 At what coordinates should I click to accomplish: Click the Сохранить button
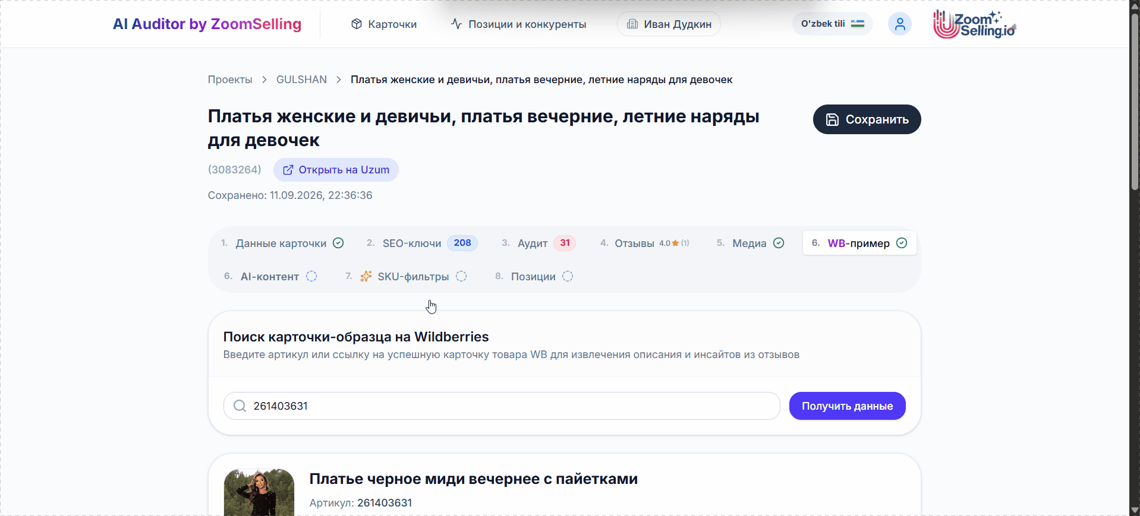[867, 119]
